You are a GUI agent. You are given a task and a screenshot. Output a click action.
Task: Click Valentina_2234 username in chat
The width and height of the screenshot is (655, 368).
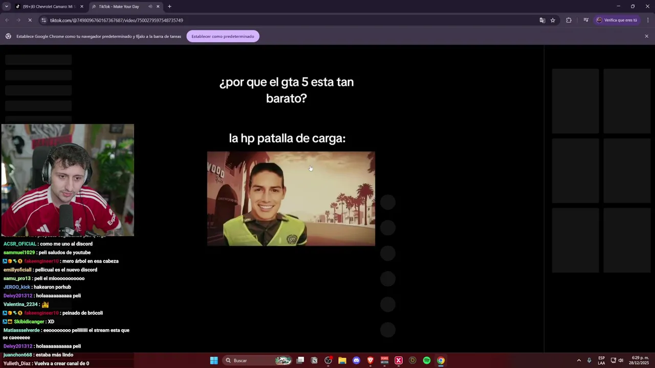[20, 304]
